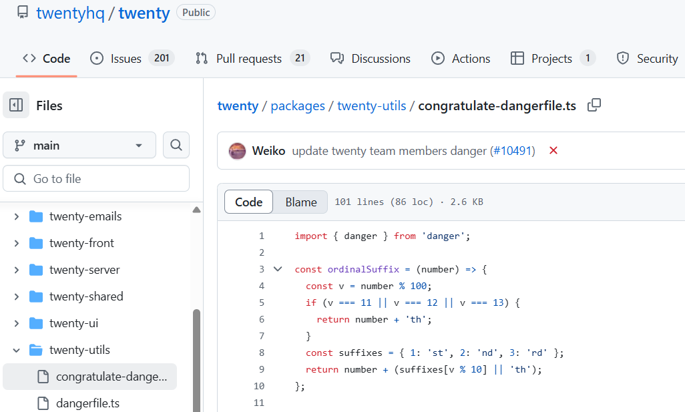Image resolution: width=685 pixels, height=412 pixels.
Task: Click the file tree scrollbar thumb
Action: (196, 361)
